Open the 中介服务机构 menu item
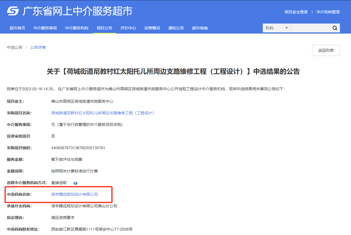The width and height of the screenshot is (351, 235). click(x=77, y=28)
